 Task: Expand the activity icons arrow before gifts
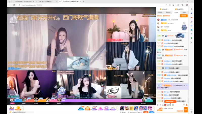click(117, 108)
